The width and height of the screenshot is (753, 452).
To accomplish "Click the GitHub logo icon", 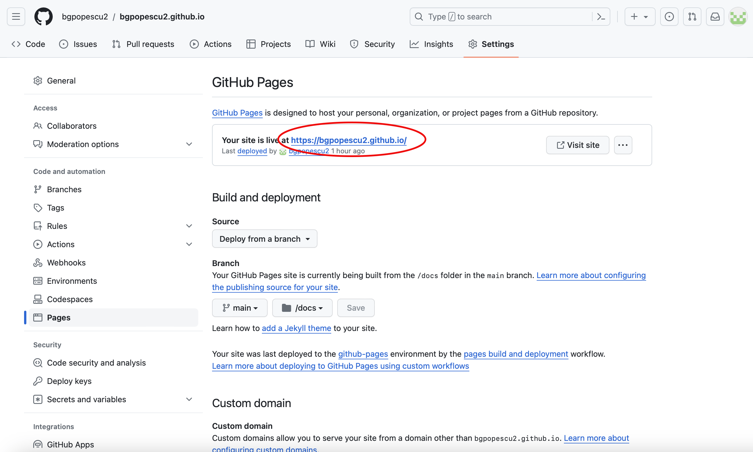I will [x=43, y=16].
